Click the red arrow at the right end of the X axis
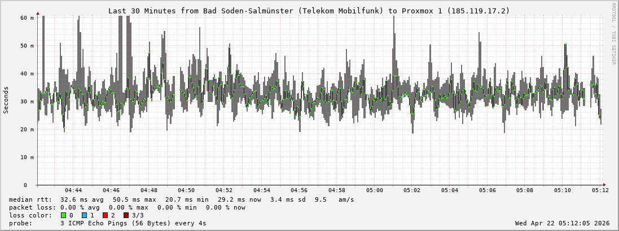The width and height of the screenshot is (619, 231). pyautogui.click(x=604, y=185)
